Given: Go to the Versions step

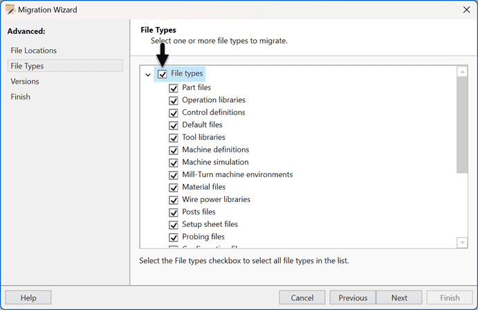Looking at the screenshot, I should 25,82.
